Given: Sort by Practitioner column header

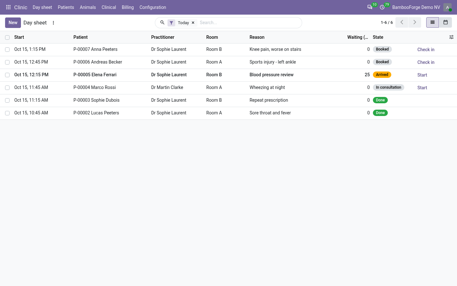Looking at the screenshot, I should [x=162, y=37].
